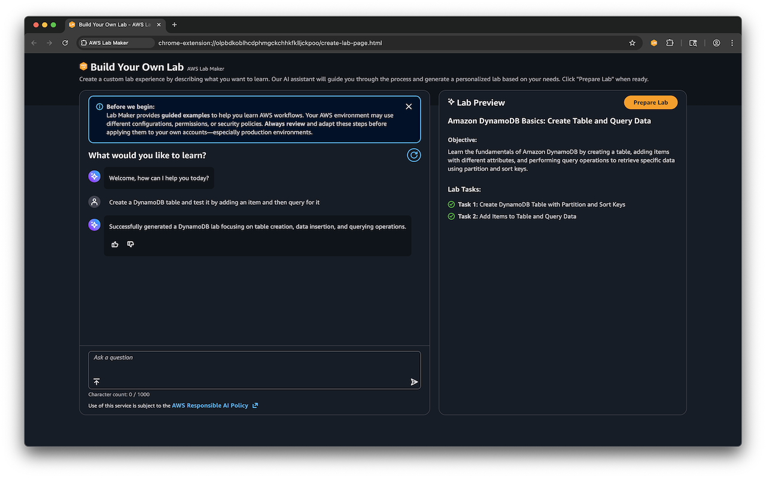Click the Build Your Own Lab logo icon
Viewport: 766px width, 478px height.
click(x=83, y=67)
